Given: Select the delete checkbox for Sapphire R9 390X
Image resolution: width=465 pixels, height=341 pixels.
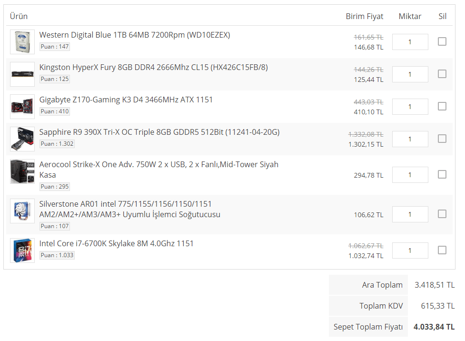Looking at the screenshot, I should coord(442,139).
